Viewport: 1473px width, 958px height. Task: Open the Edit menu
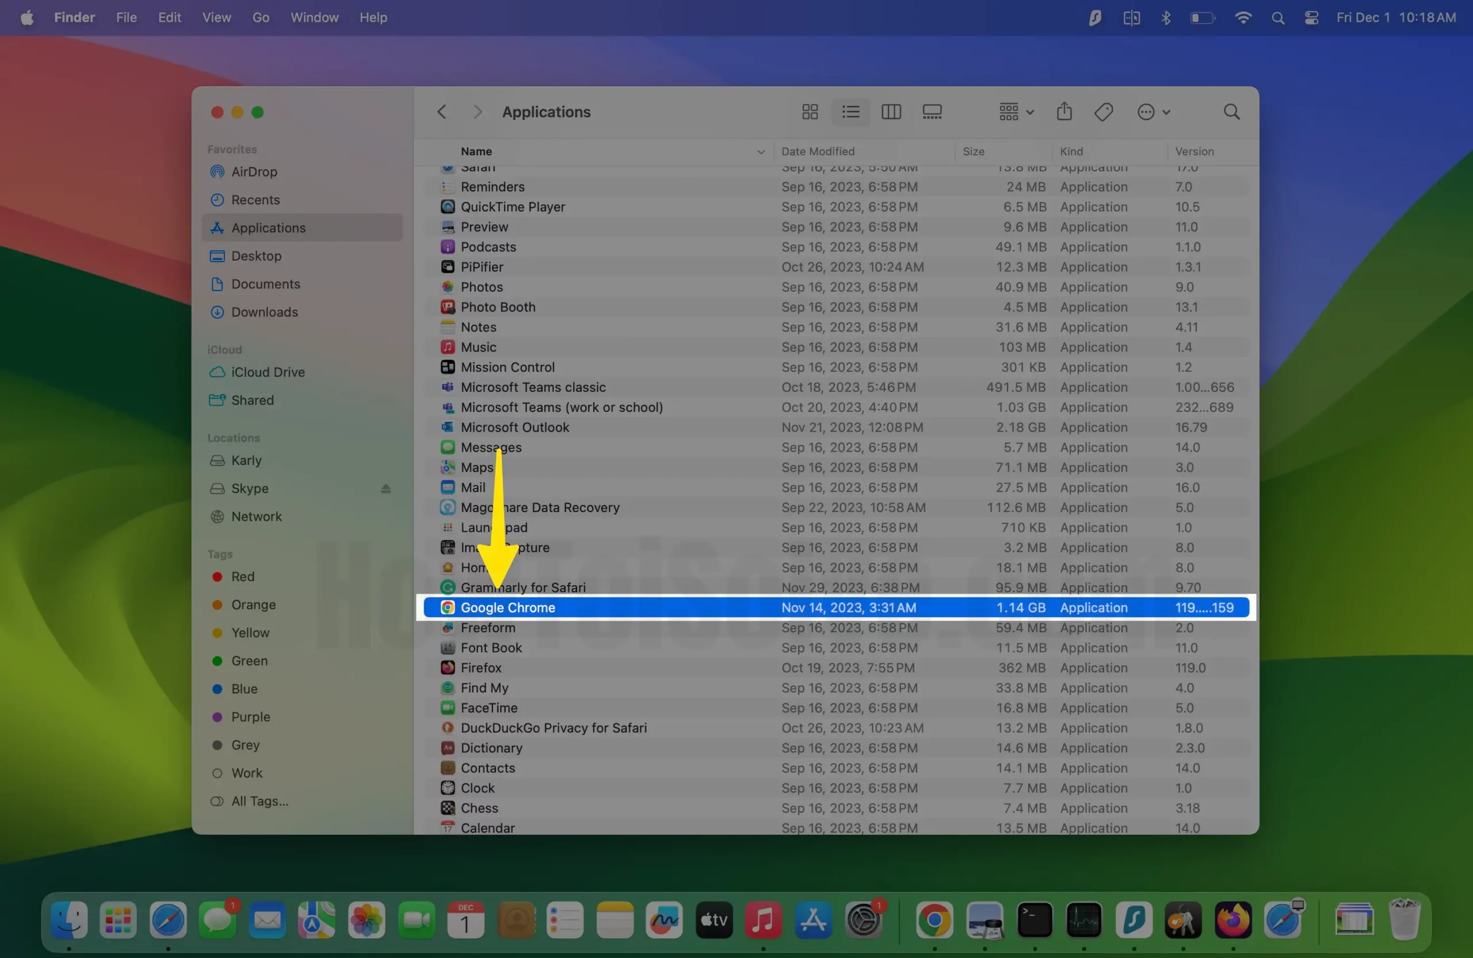coord(169,17)
